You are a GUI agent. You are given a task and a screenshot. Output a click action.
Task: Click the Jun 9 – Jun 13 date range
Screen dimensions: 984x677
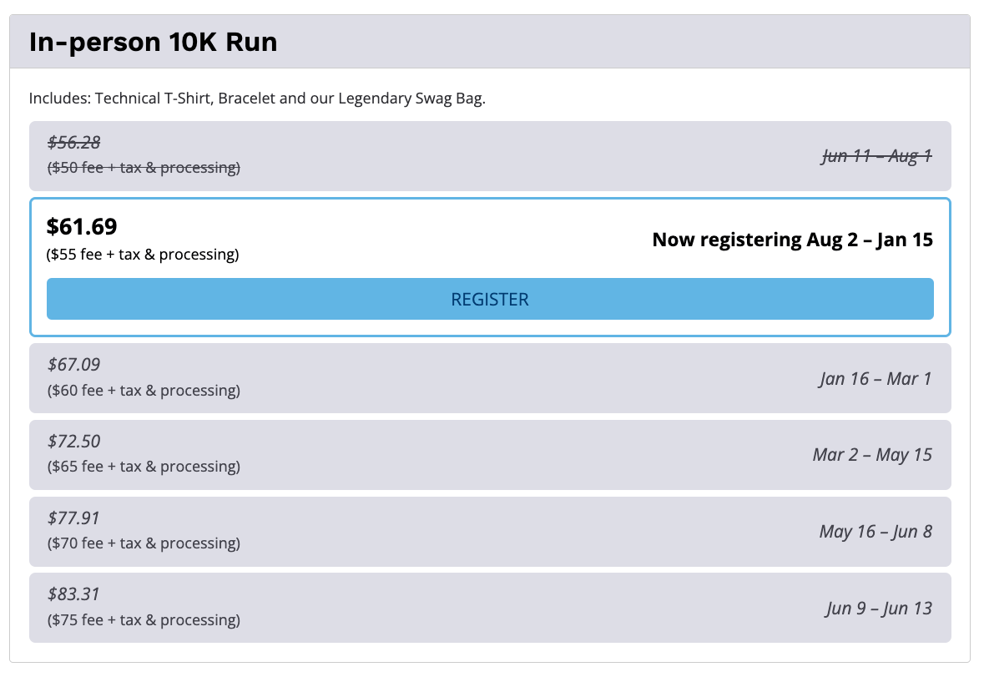pos(879,609)
